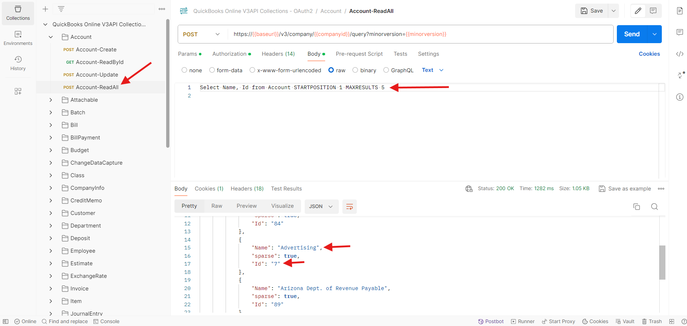Click the pencil edit icon near Save

click(x=638, y=11)
